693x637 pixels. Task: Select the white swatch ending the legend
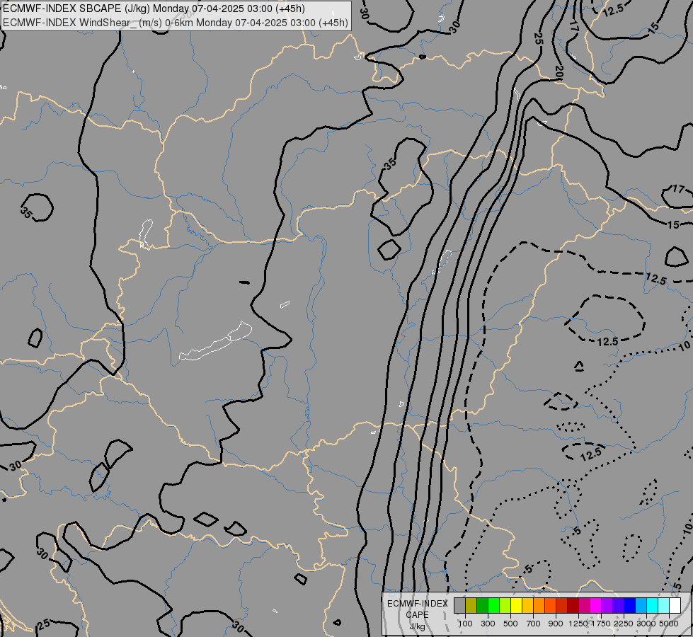(675, 605)
